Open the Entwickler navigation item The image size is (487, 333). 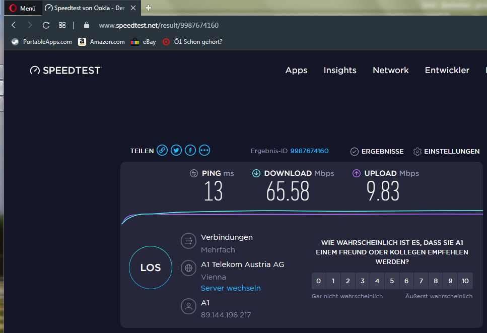pos(447,70)
